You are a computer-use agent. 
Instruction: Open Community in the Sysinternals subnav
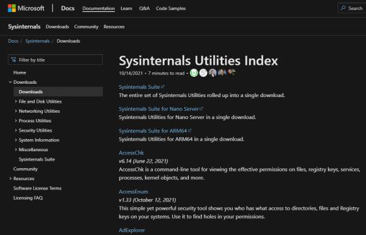(86, 27)
